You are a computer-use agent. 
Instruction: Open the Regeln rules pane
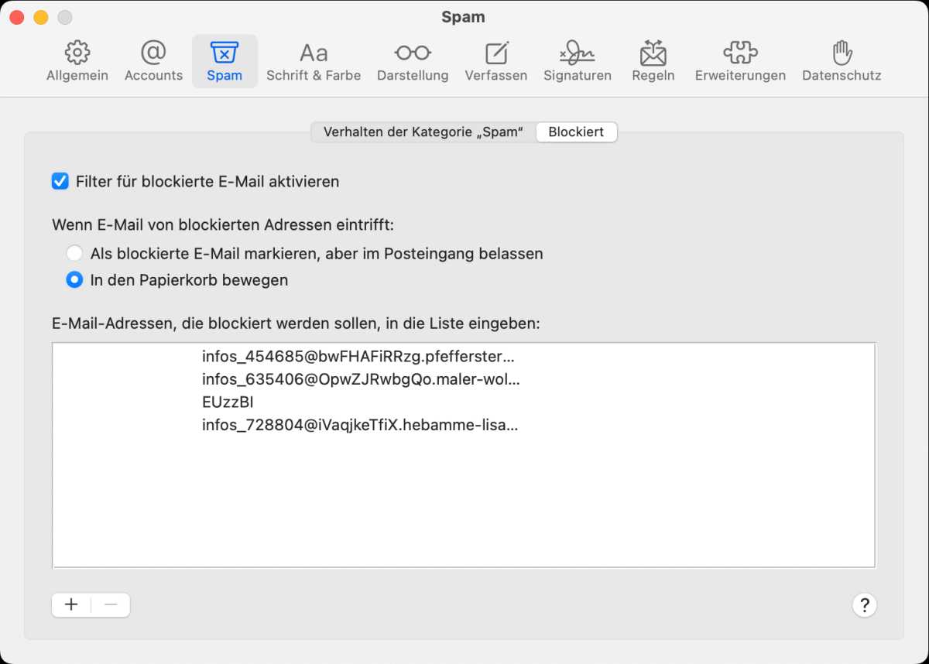[653, 61]
